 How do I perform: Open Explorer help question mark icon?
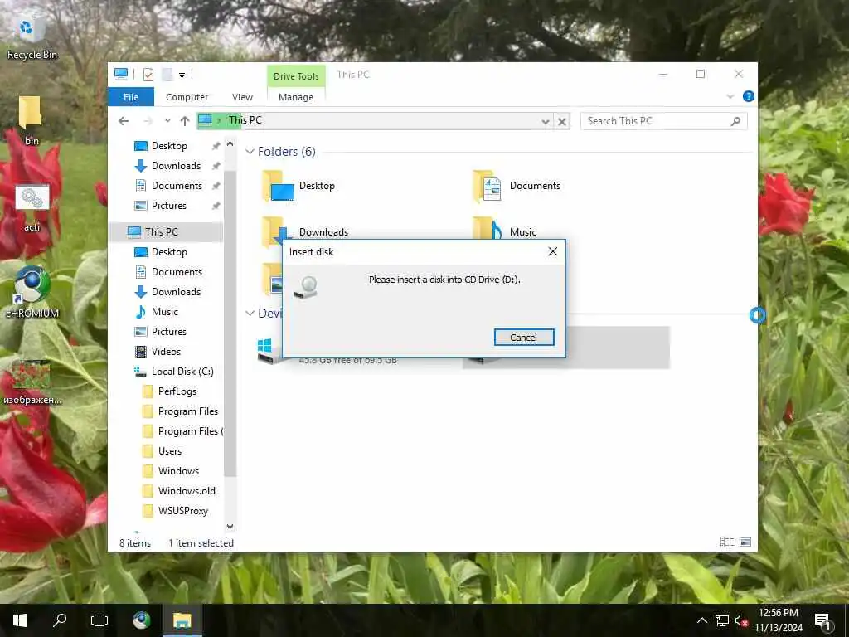pyautogui.click(x=749, y=96)
